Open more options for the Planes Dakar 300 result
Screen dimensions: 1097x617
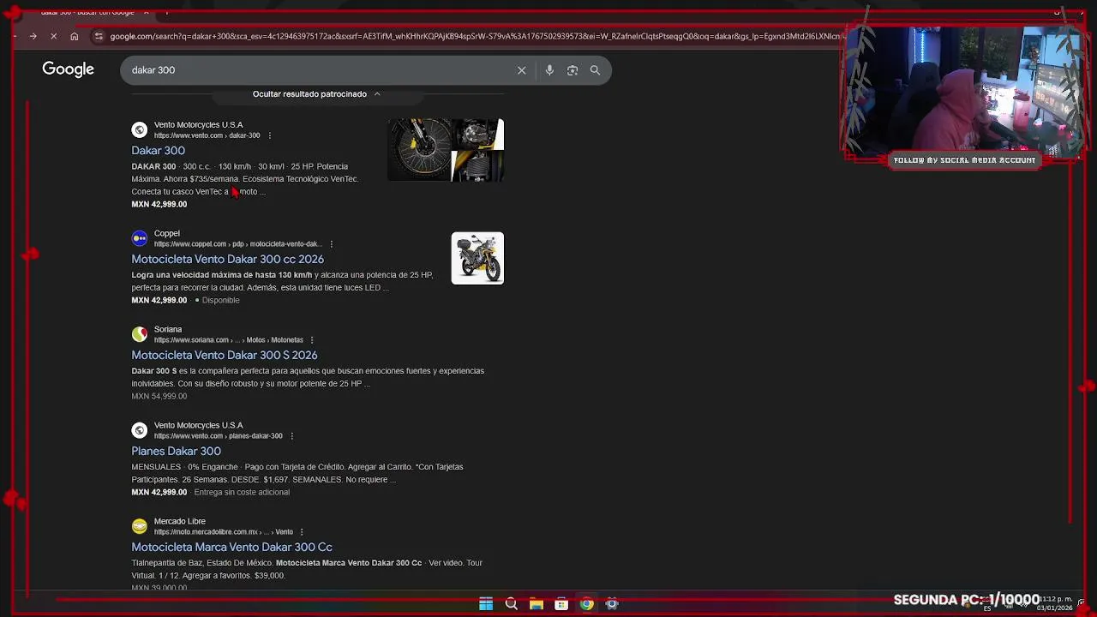pos(291,436)
